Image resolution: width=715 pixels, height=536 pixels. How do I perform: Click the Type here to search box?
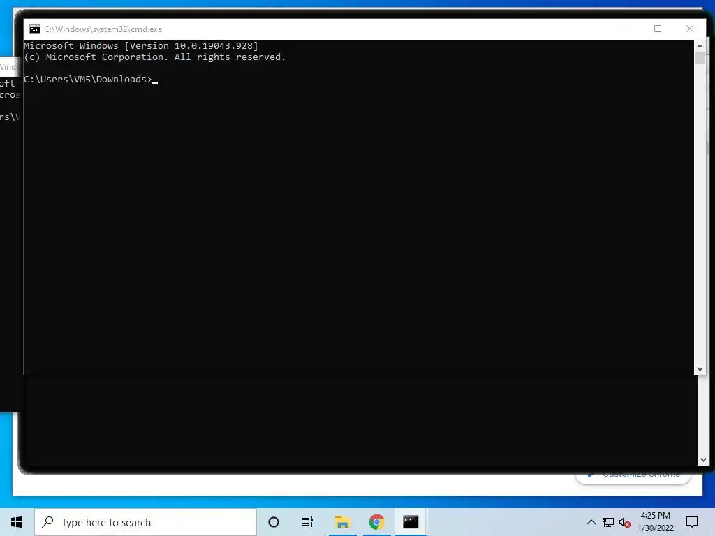pos(145,522)
